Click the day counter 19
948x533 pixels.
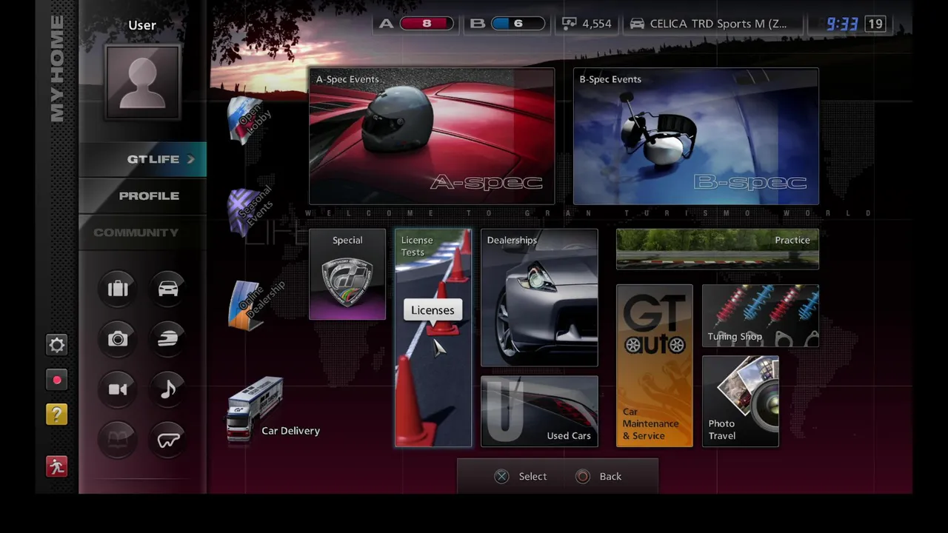coord(875,24)
